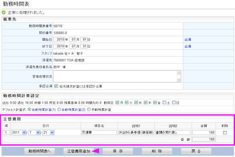Toggle 給与請求計算には承認が必要 checkbox

tap(56, 86)
